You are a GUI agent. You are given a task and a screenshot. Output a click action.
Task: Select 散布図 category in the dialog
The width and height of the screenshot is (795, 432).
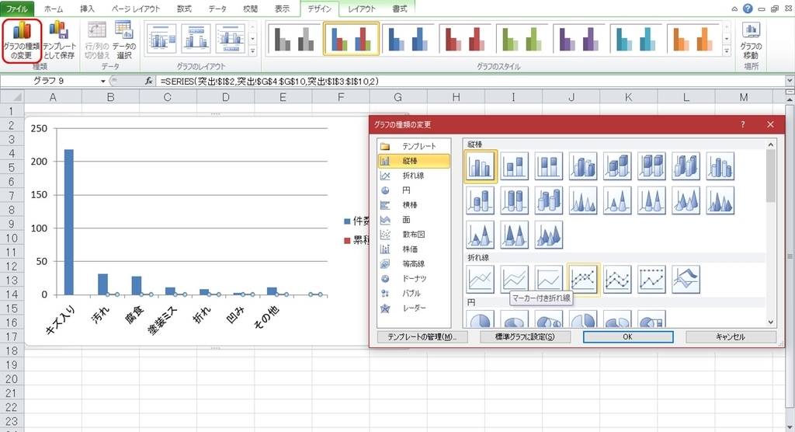(x=415, y=235)
